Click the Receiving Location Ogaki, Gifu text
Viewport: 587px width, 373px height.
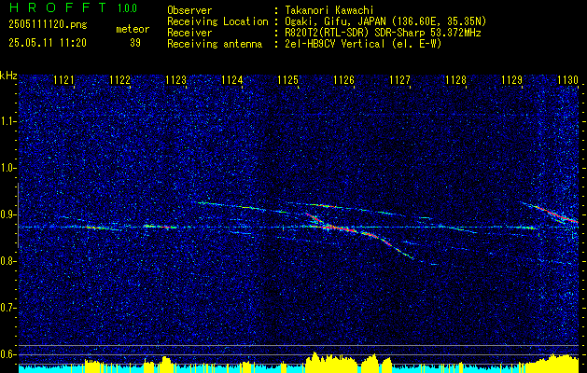[385, 21]
